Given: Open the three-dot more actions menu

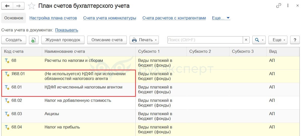Looking at the screenshot, I should 288,6.
